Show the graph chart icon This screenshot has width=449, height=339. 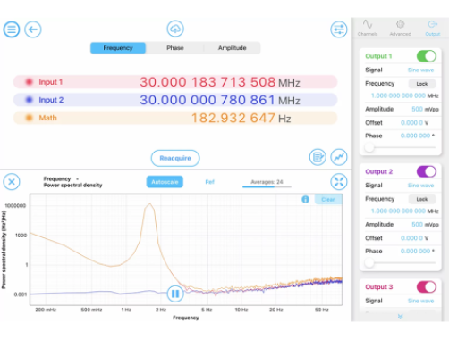[339, 157]
